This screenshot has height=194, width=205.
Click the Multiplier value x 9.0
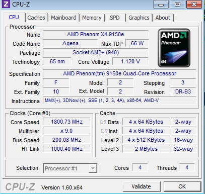[x=66, y=131]
